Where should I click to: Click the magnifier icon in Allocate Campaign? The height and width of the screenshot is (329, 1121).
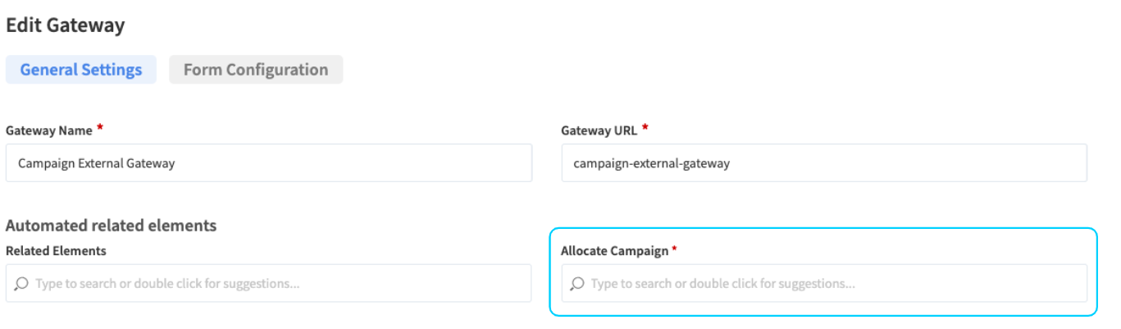(x=577, y=284)
